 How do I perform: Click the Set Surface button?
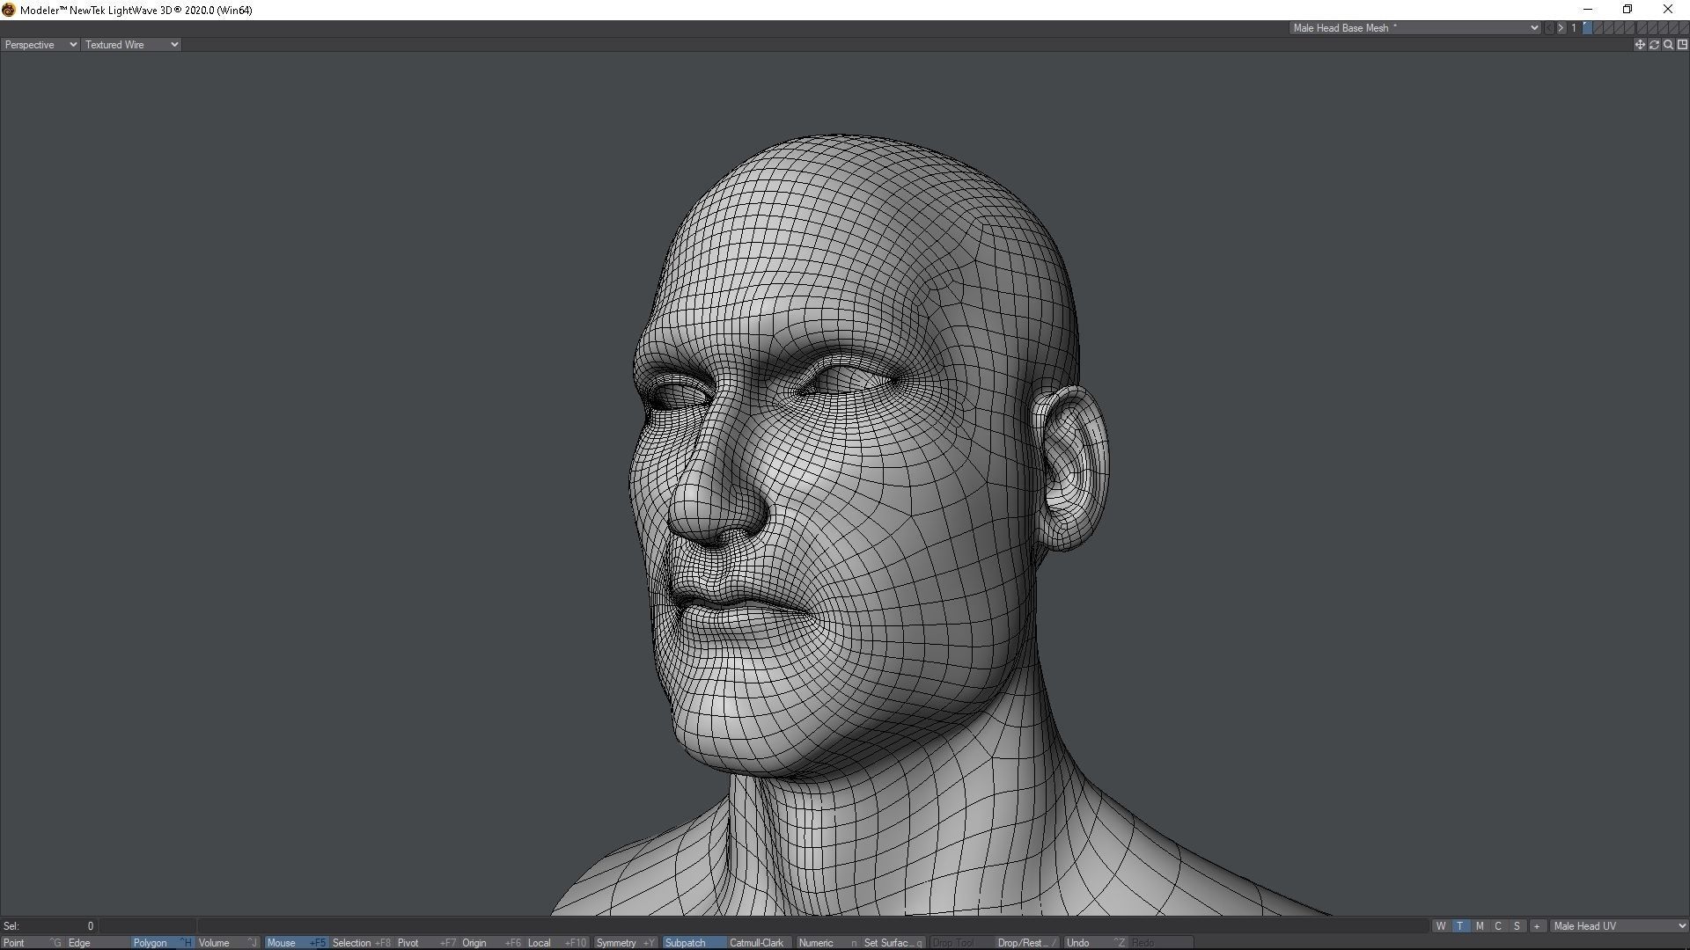(x=893, y=943)
